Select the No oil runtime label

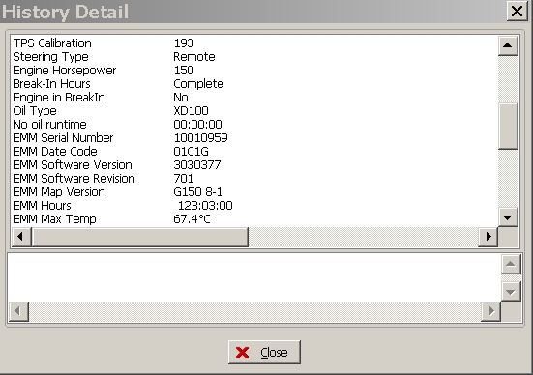point(49,125)
